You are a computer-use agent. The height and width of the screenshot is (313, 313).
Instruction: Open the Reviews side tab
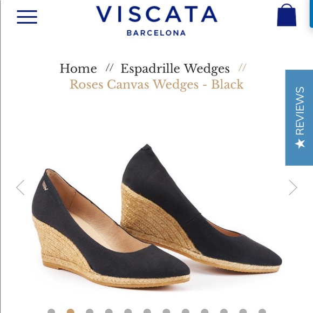click(x=299, y=118)
